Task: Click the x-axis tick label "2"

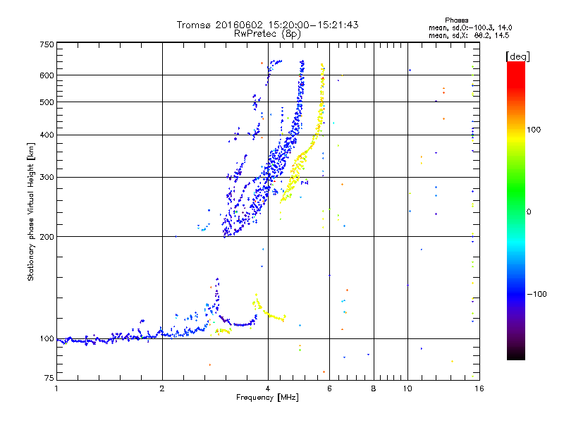Action: (162, 388)
